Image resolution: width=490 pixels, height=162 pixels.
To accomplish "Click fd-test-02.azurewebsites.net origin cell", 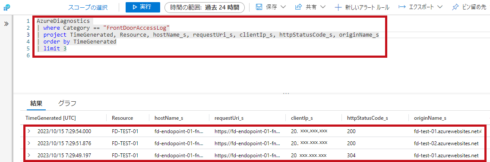I will (x=446, y=143).
